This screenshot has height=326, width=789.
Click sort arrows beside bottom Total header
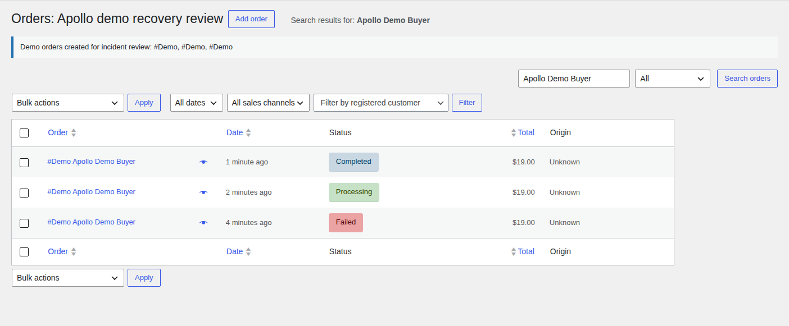[514, 252]
